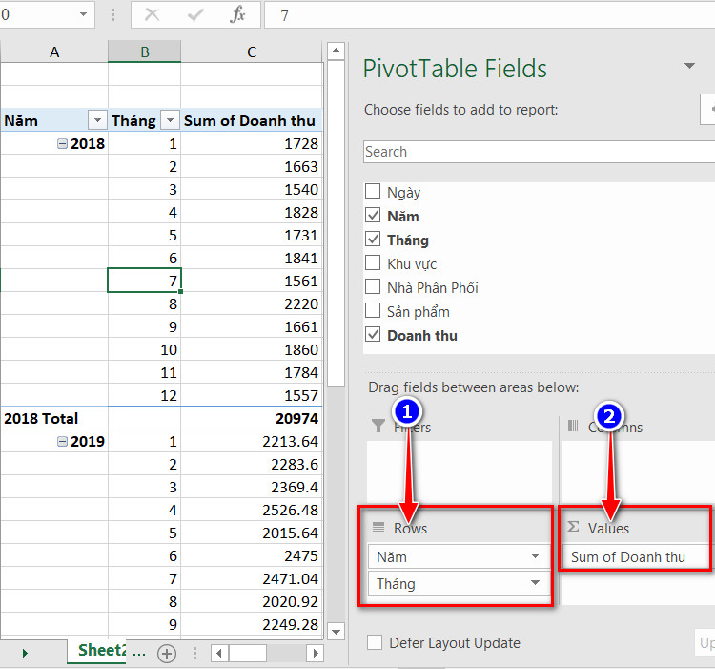Select the Sum of Doanh thu values field

point(636,556)
